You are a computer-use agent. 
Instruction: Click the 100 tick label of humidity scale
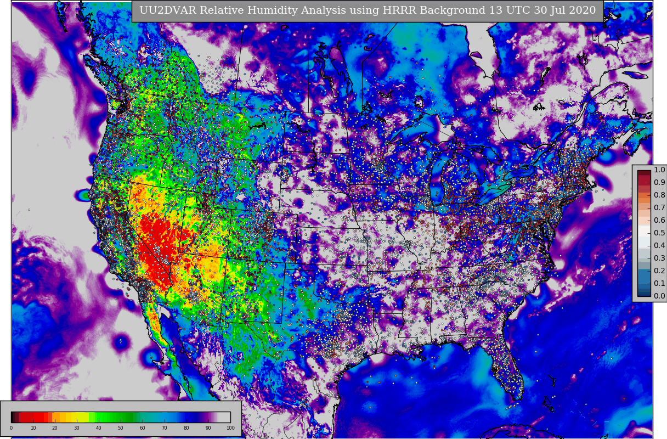(x=230, y=428)
